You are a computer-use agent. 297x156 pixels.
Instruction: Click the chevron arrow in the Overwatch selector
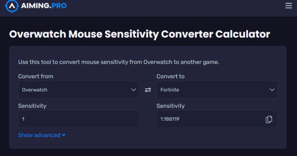point(134,90)
